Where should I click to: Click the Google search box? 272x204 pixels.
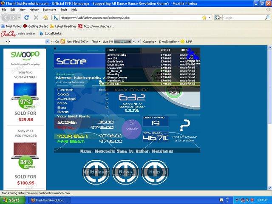(244, 18)
